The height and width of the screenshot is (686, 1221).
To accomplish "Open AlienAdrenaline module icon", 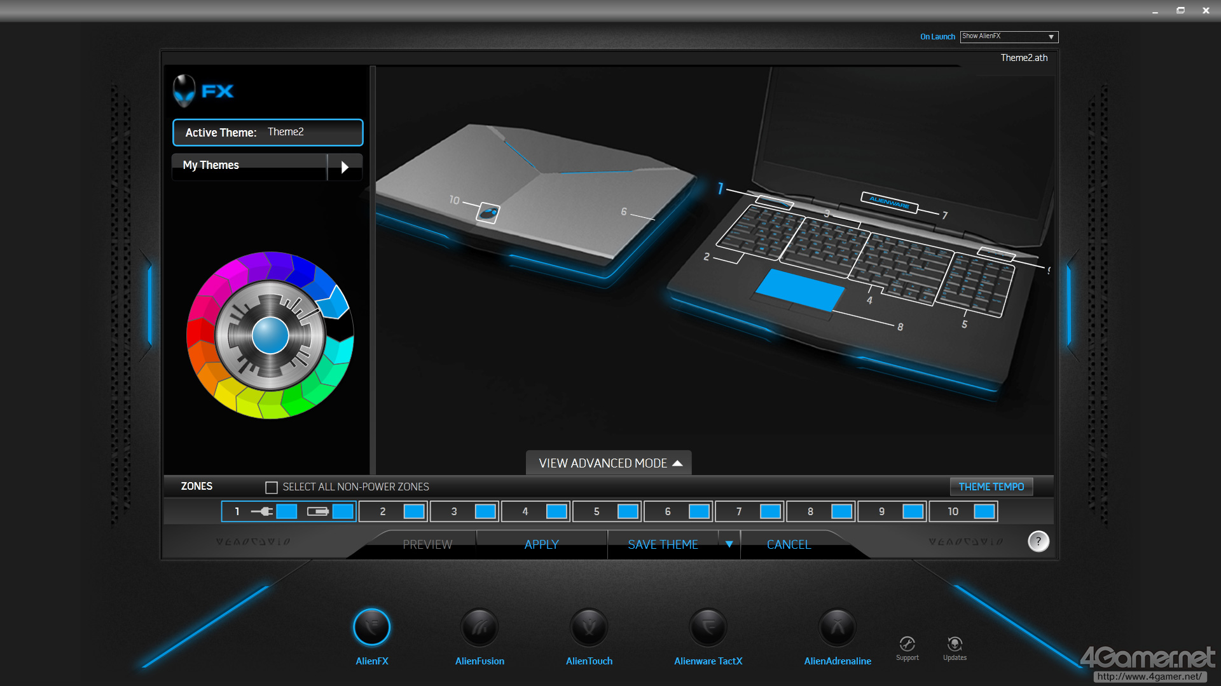I will [x=837, y=628].
